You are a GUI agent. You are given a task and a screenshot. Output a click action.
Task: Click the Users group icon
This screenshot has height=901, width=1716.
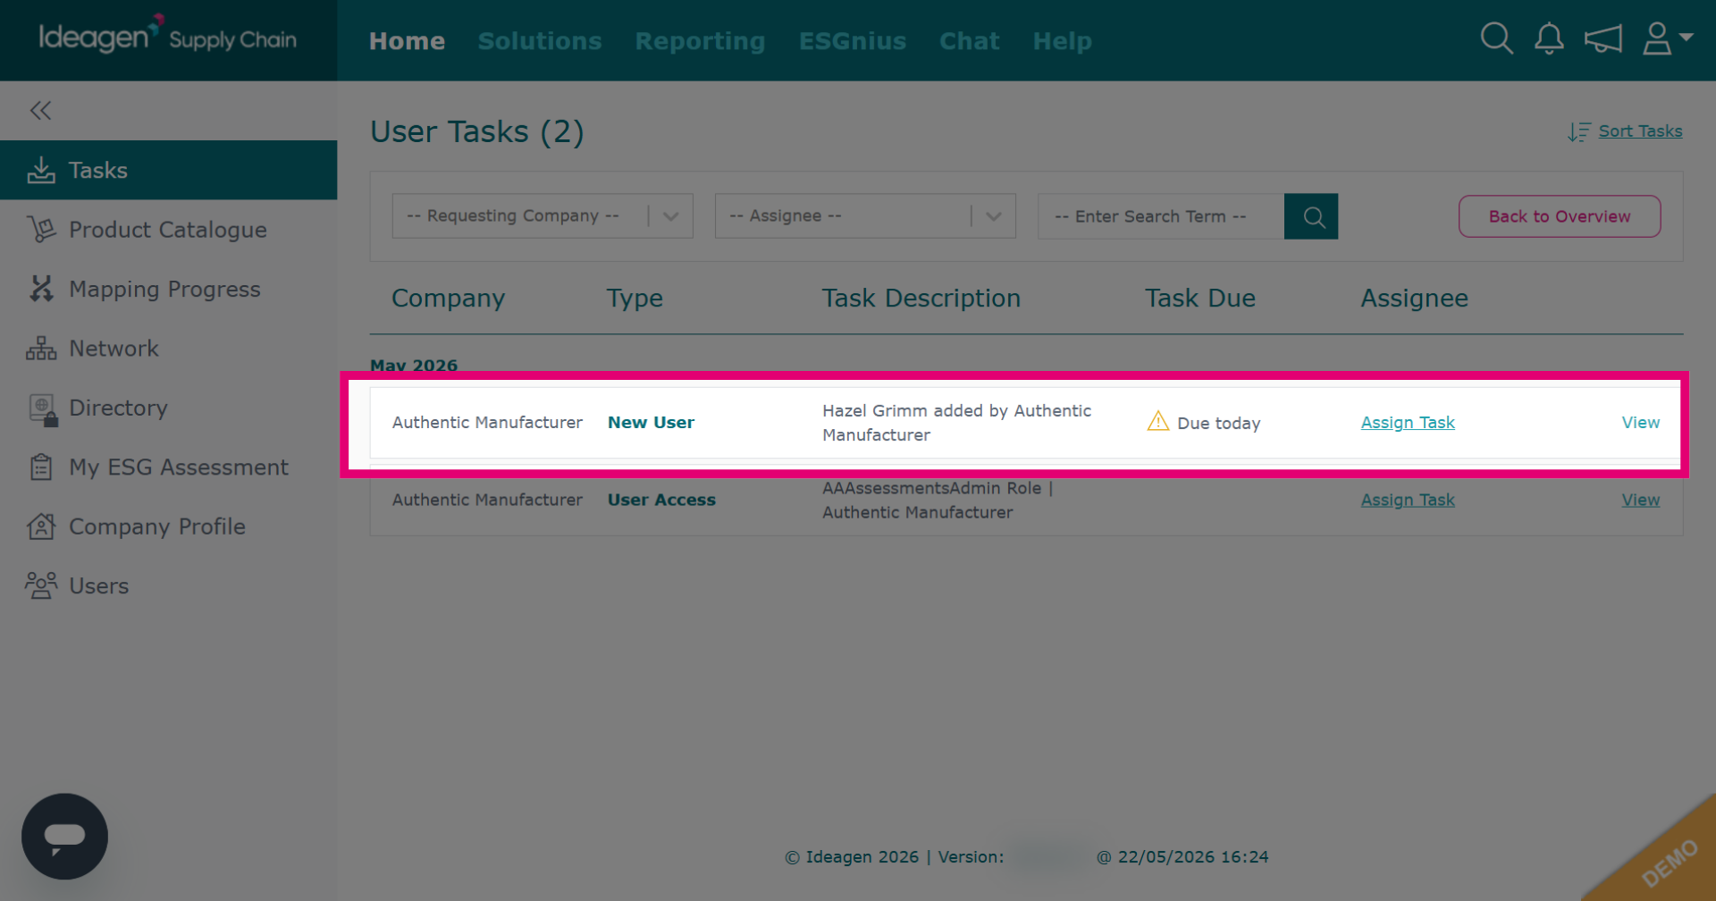(x=41, y=585)
